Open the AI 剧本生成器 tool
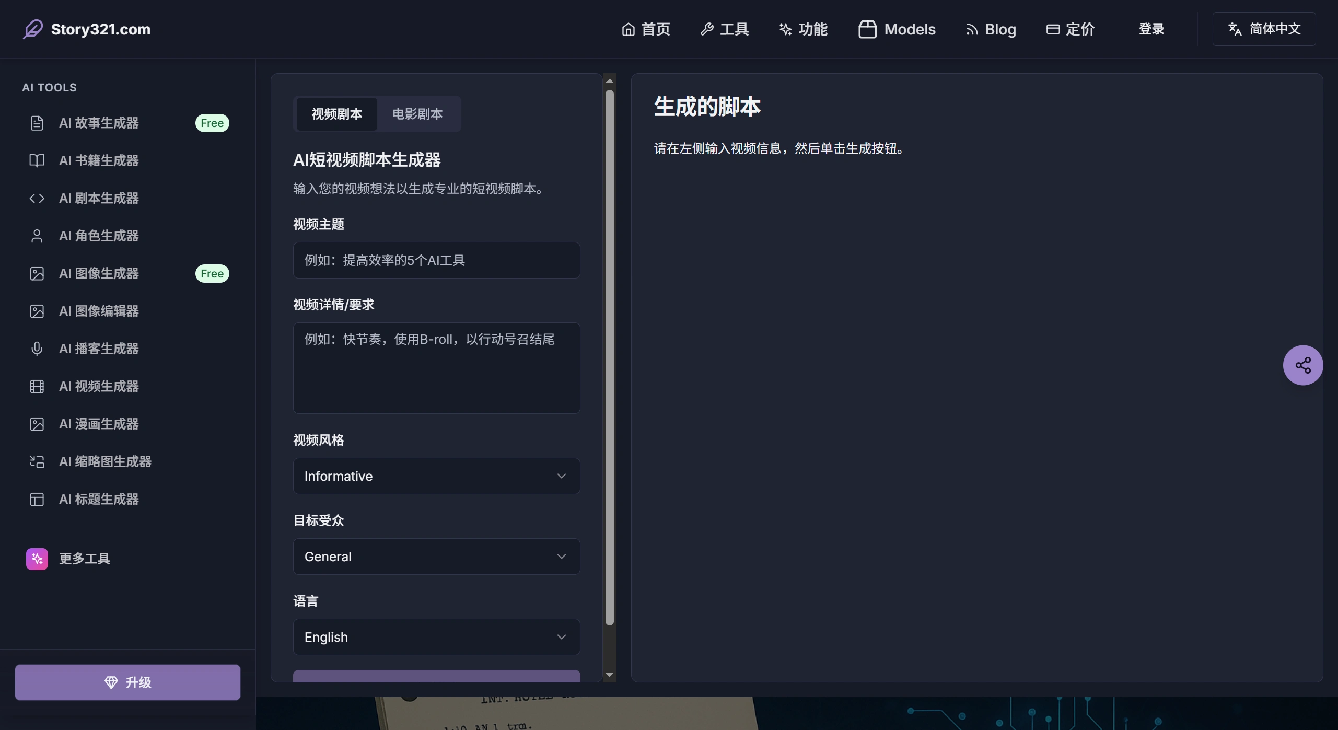 coord(99,198)
